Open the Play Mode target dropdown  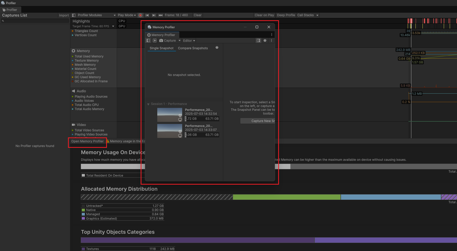127,15
